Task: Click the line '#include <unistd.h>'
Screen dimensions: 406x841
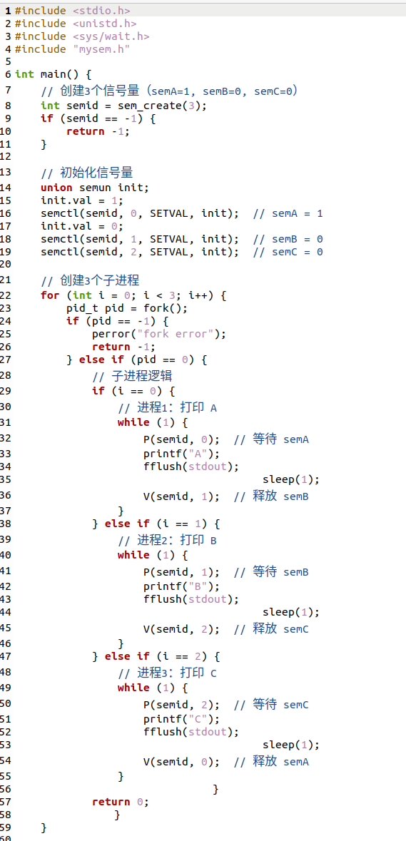Action: [x=76, y=24]
